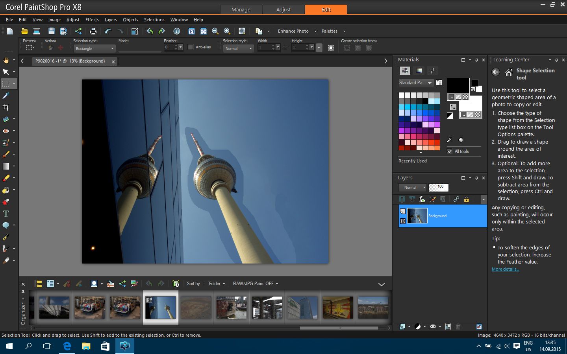Choose the Dropper tool

[6, 96]
